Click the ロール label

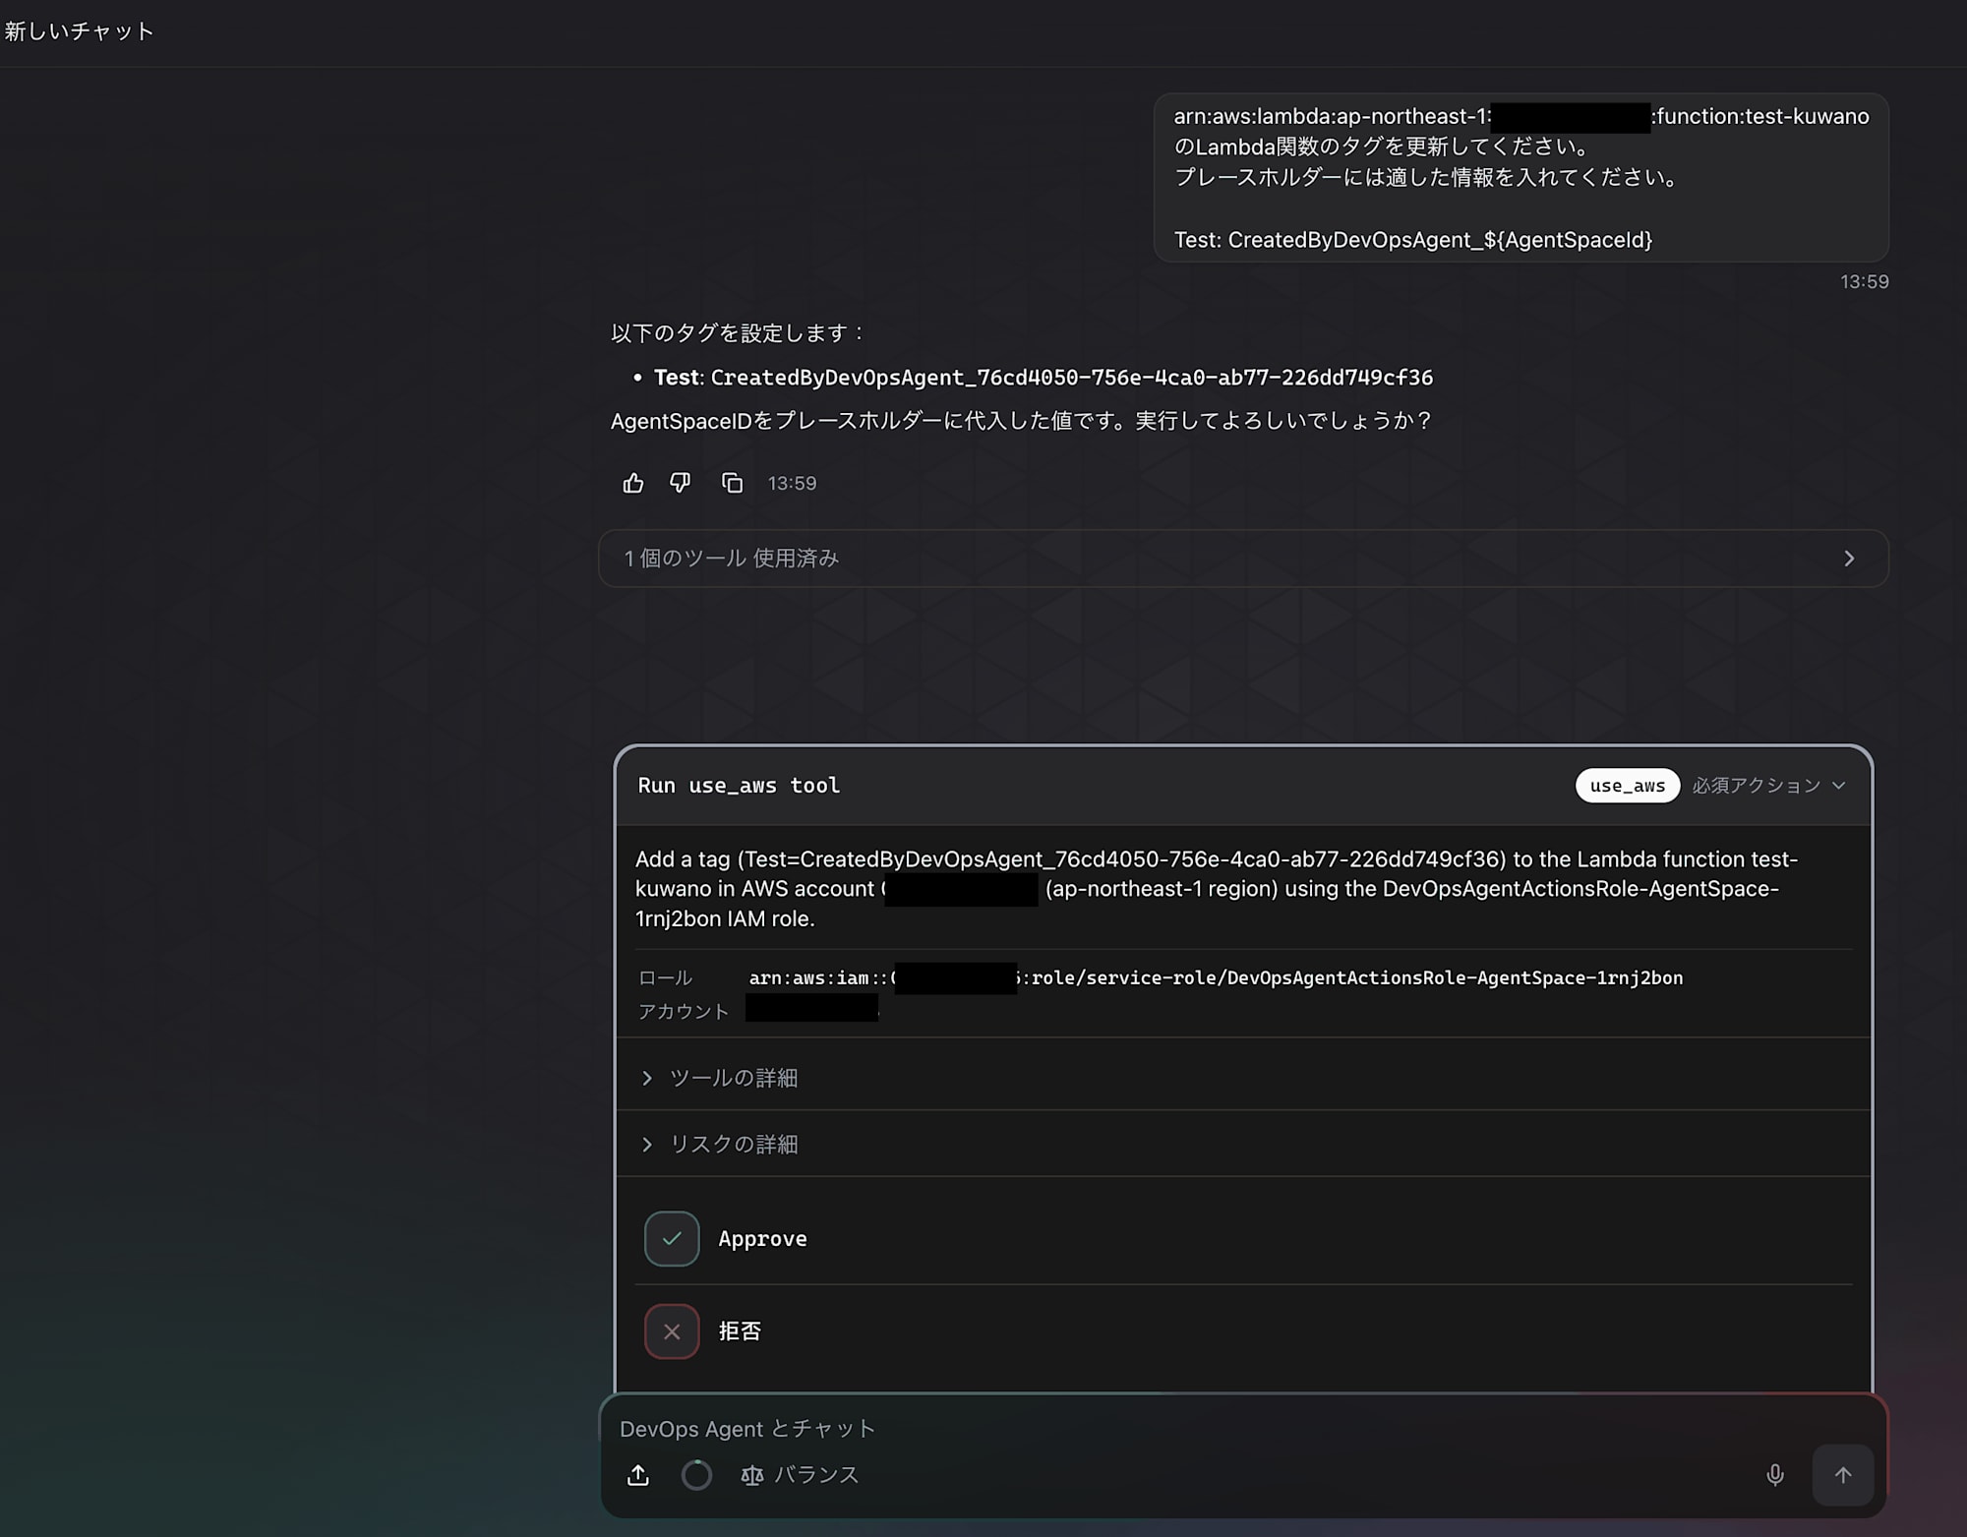pyautogui.click(x=666, y=978)
